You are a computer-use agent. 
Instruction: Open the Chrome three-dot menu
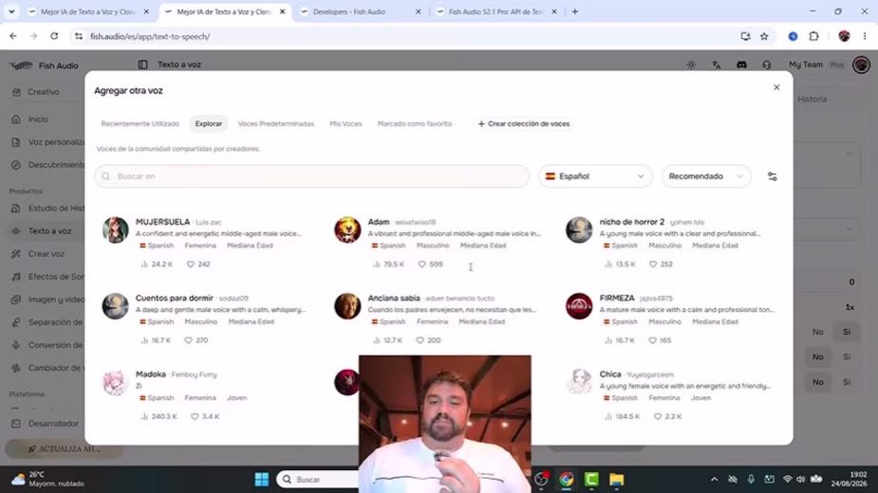click(x=865, y=36)
